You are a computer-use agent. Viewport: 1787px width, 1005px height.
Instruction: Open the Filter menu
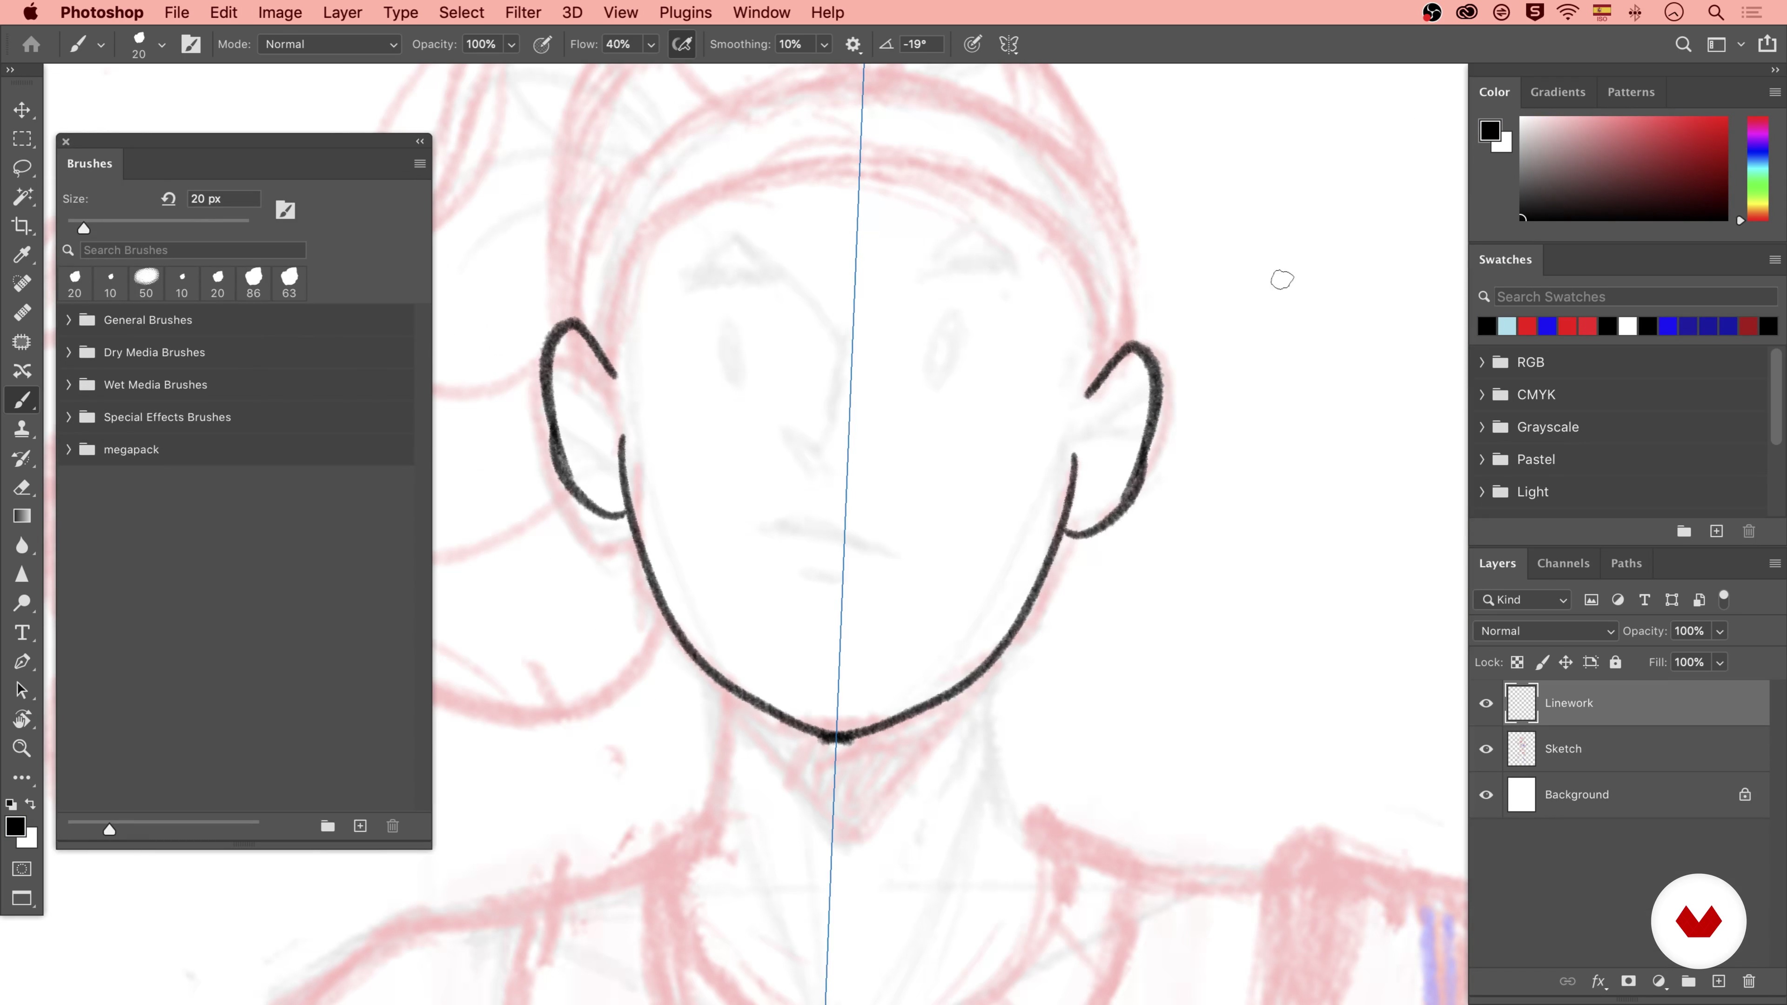pos(523,13)
